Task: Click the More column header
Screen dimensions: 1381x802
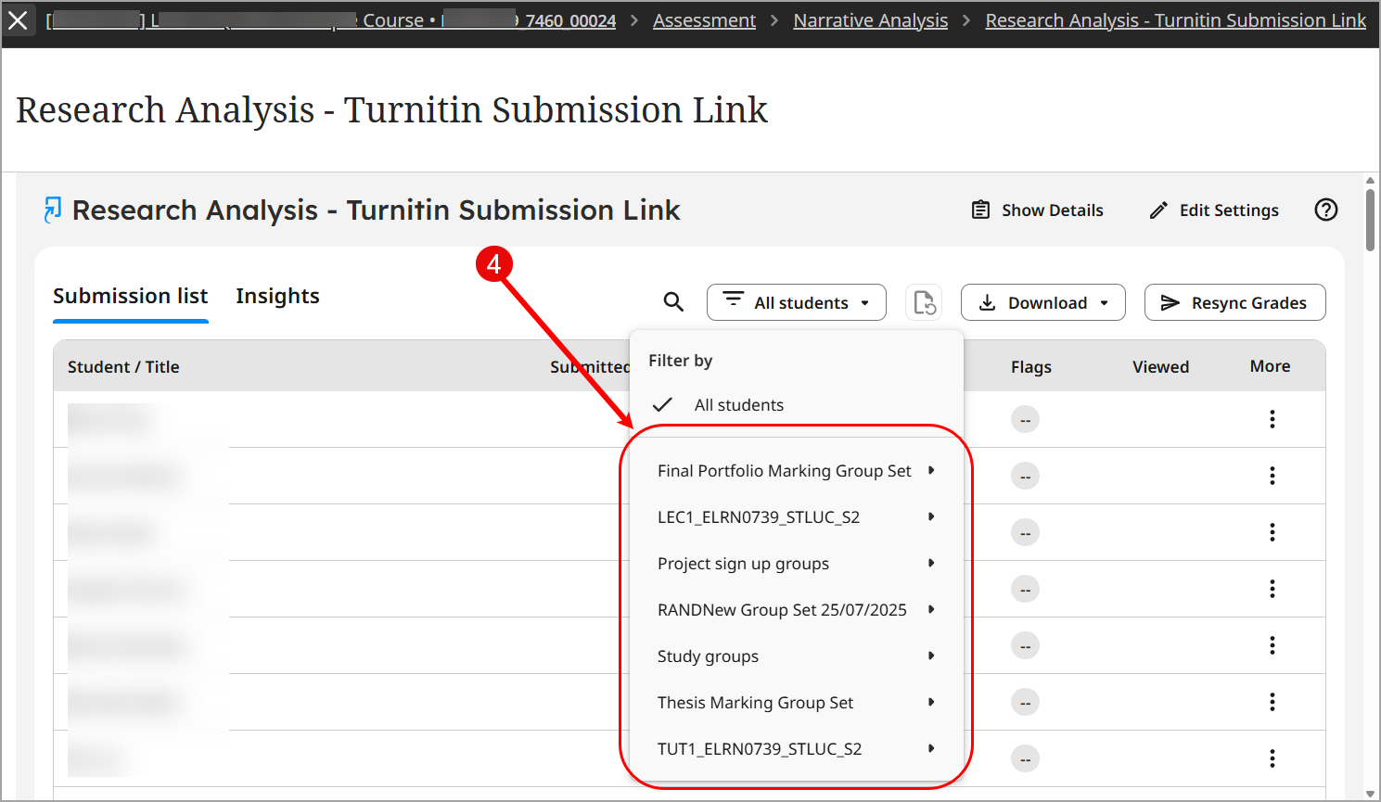Action: (x=1270, y=366)
